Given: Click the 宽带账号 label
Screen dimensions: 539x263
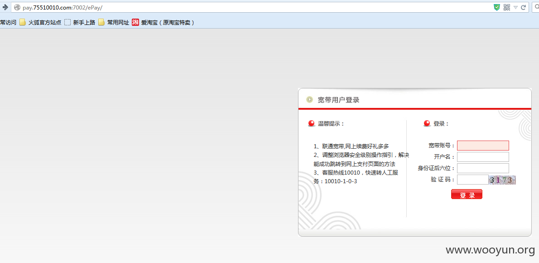Looking at the screenshot, I should coord(442,146).
